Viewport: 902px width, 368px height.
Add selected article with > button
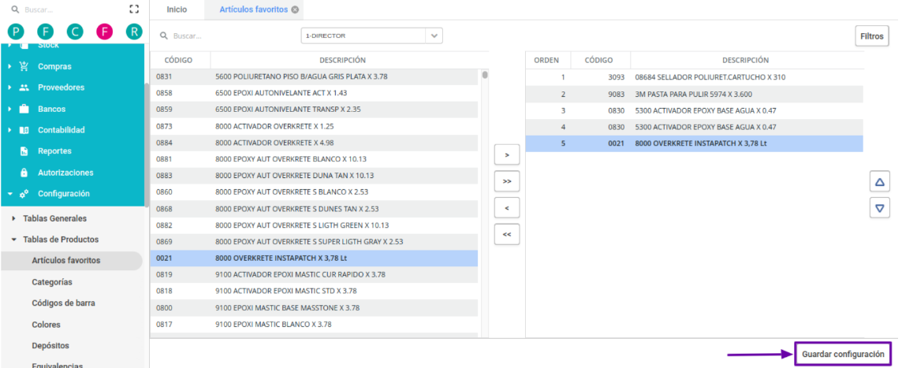pyautogui.click(x=507, y=155)
